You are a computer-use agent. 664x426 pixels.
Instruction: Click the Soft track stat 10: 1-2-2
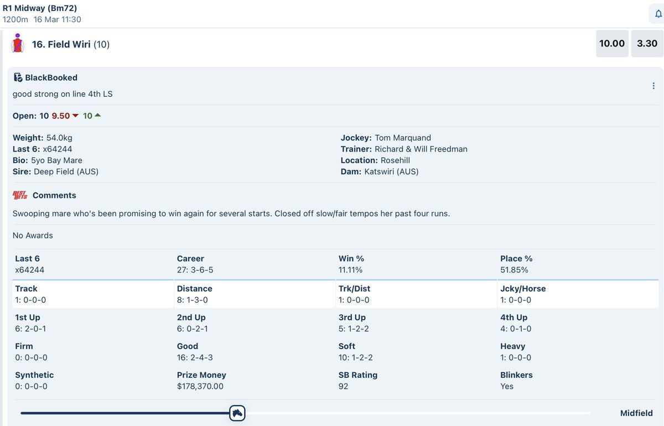pos(357,357)
